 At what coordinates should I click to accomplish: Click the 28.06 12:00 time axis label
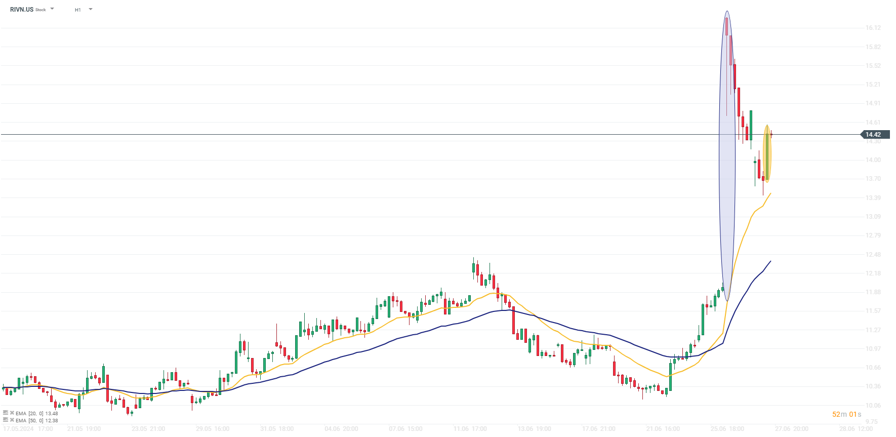856,429
